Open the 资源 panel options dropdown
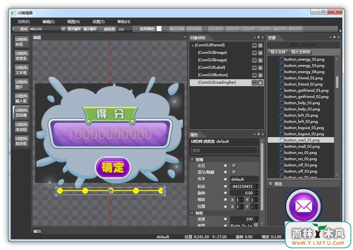Screen dimensions: 353x250 330,37
